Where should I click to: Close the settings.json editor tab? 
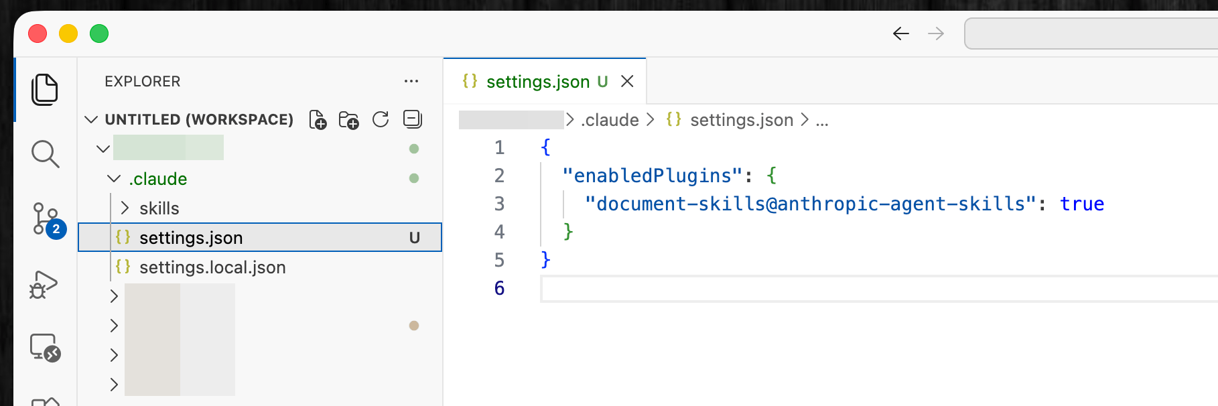pos(627,81)
